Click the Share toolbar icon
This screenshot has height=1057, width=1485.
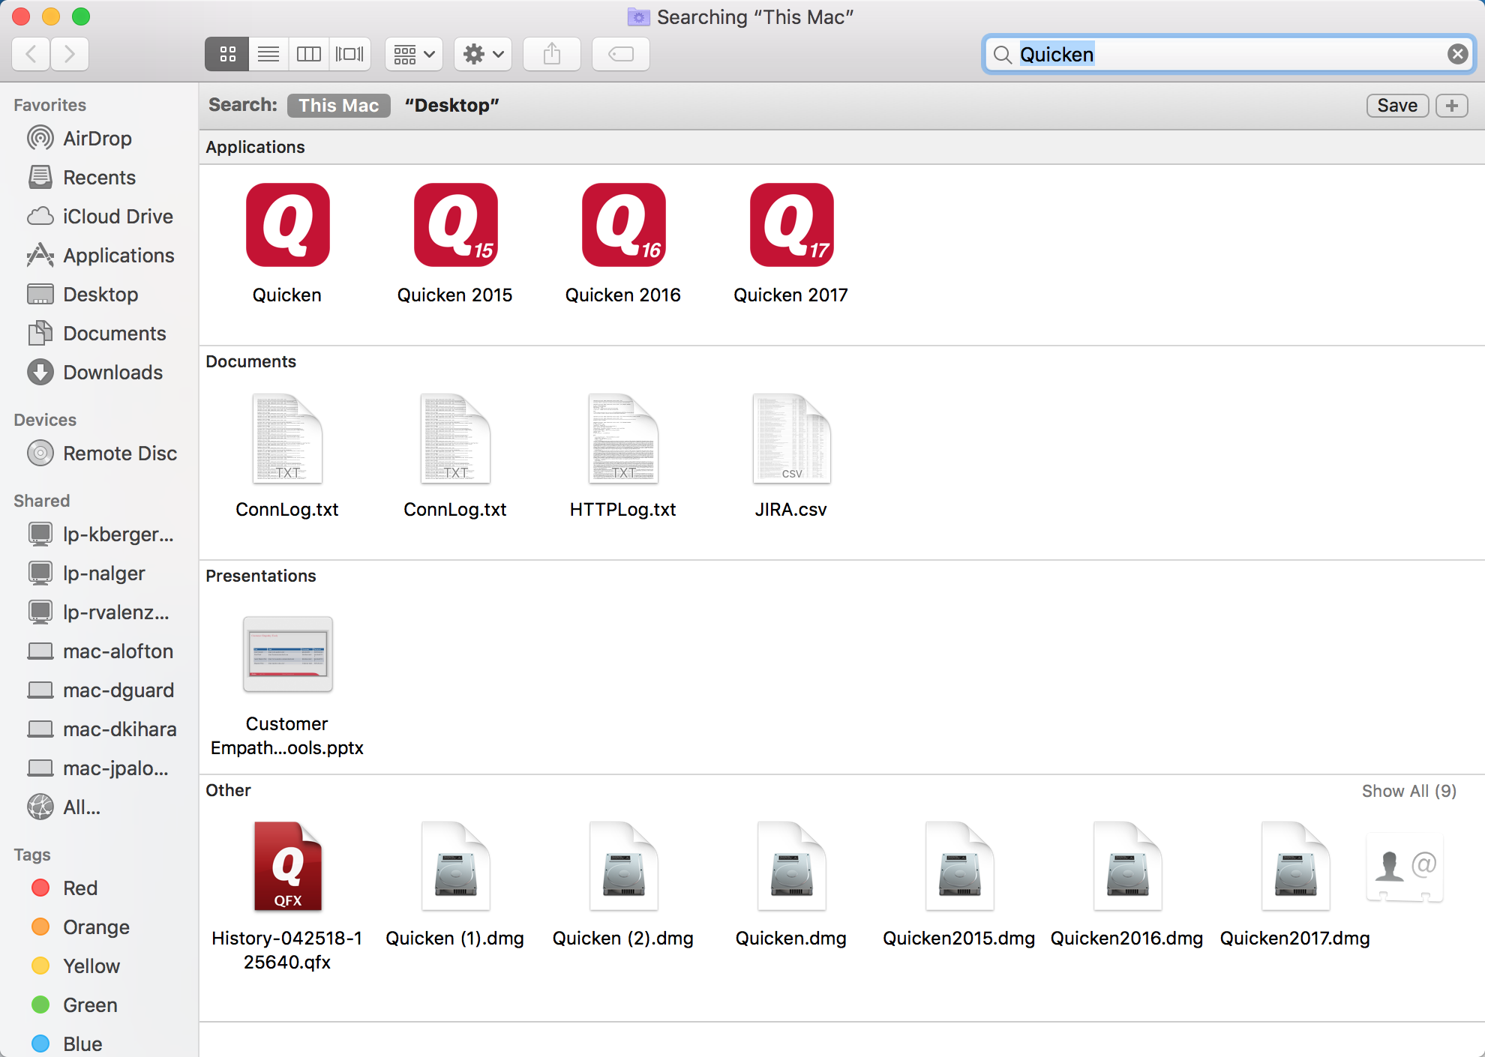point(552,54)
